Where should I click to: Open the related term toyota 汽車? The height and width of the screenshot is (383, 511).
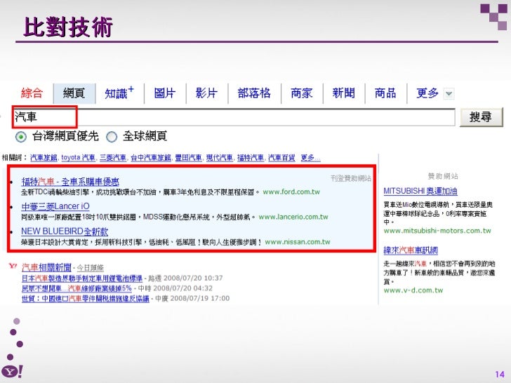coord(78,158)
